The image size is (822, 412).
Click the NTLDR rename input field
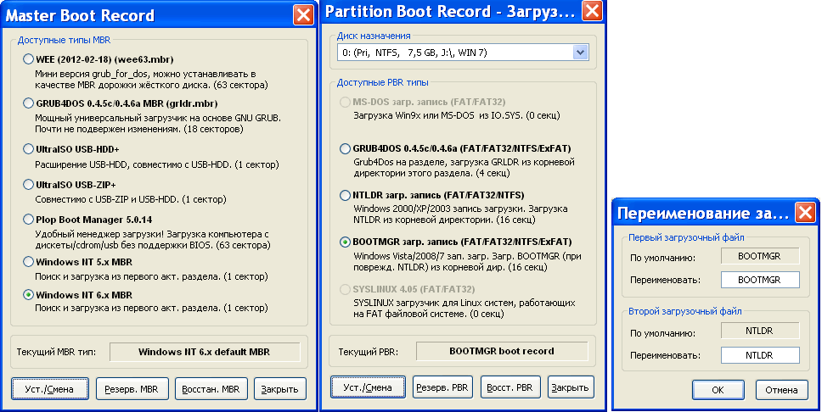(760, 355)
